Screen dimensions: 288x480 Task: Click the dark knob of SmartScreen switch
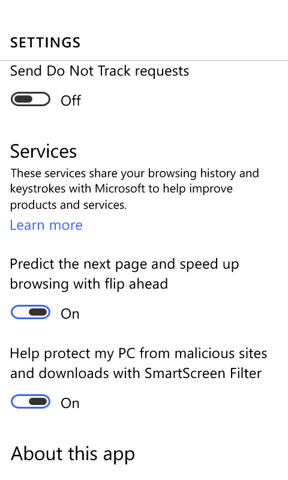(38, 401)
